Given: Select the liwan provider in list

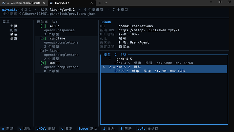Looking at the screenshot, I should 55,51.
